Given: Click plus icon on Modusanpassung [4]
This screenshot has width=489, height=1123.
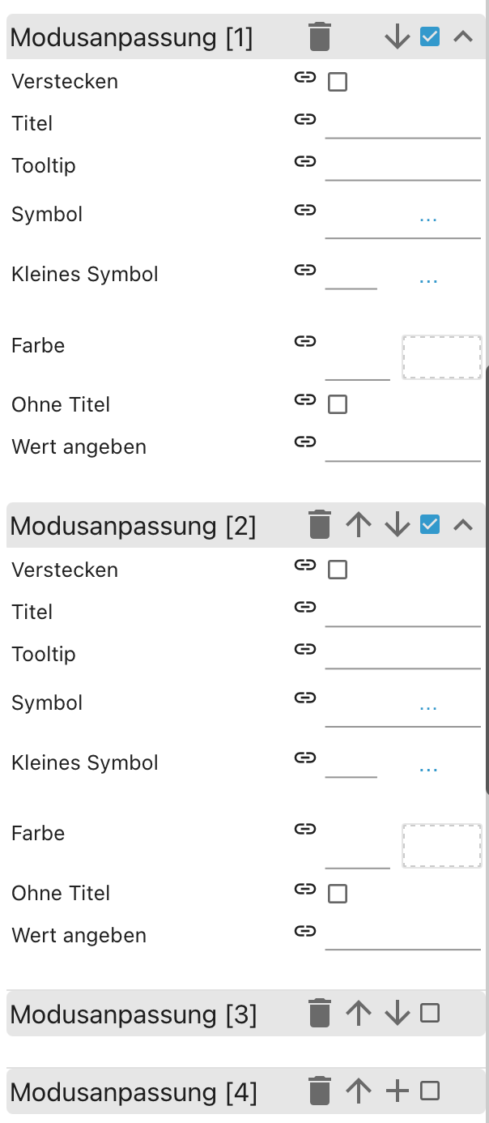Looking at the screenshot, I should 398,1091.
